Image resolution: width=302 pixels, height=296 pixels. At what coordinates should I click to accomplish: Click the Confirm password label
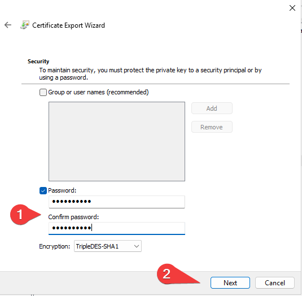click(73, 217)
